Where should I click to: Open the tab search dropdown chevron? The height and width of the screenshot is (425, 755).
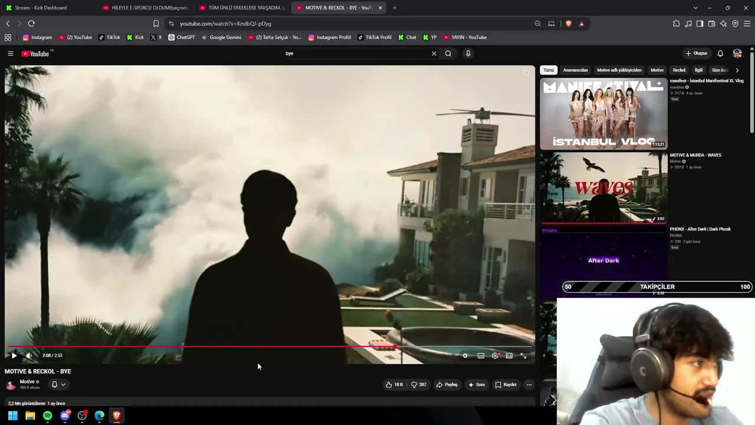[695, 8]
